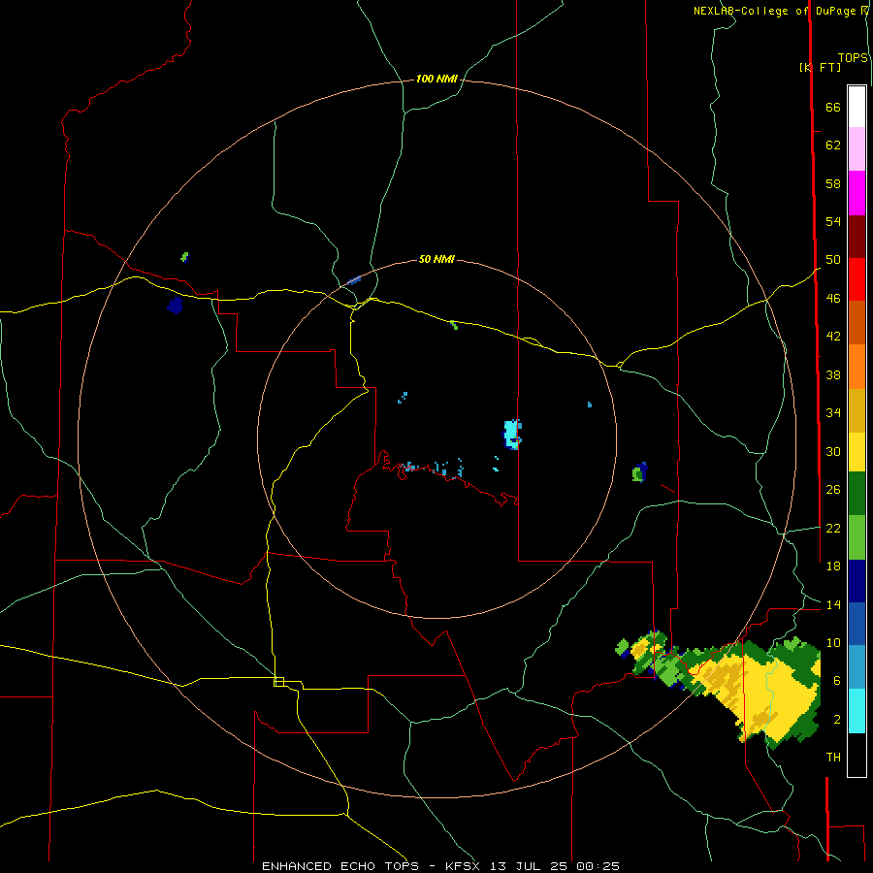The height and width of the screenshot is (873, 873).
Task: Click the "18" legend value
Action: pyautogui.click(x=833, y=566)
